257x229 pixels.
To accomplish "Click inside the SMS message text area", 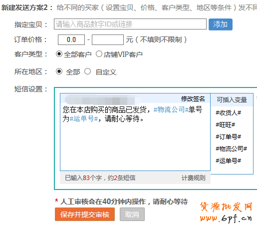I will click(135, 136).
